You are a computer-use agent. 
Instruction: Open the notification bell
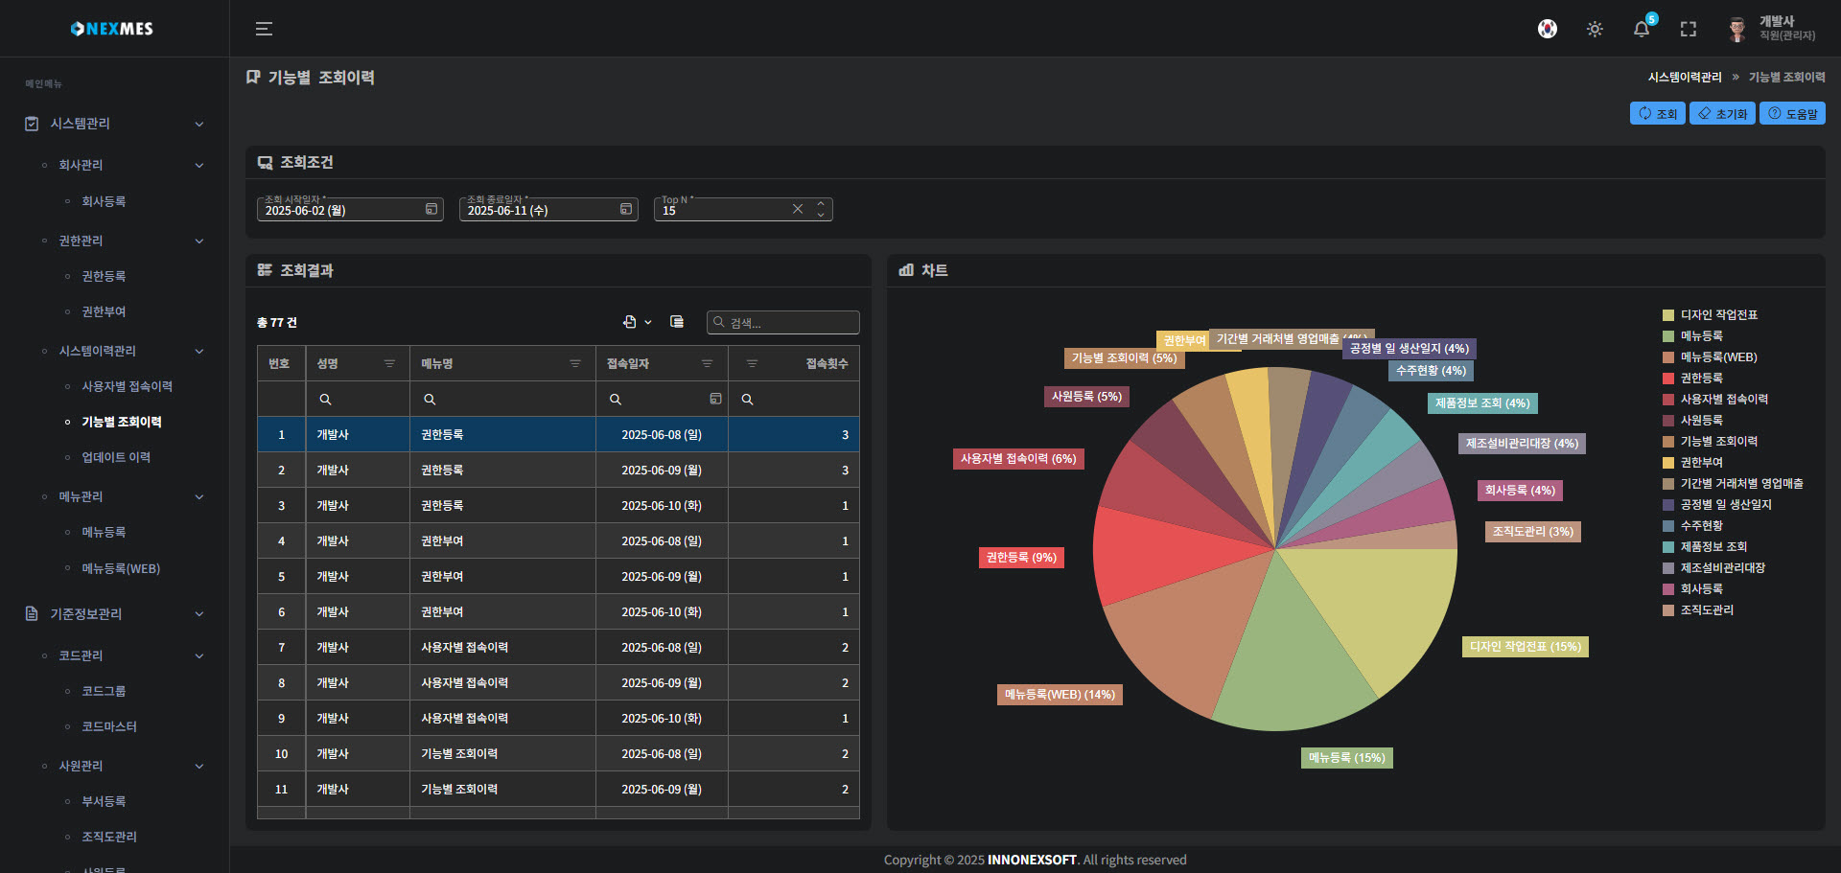pos(1641,29)
